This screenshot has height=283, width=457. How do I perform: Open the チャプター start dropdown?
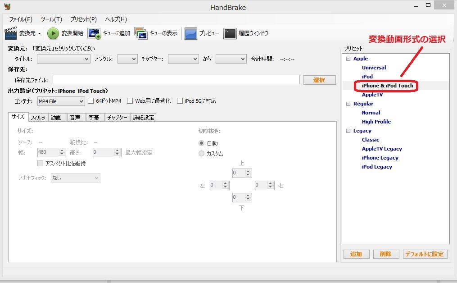183,59
